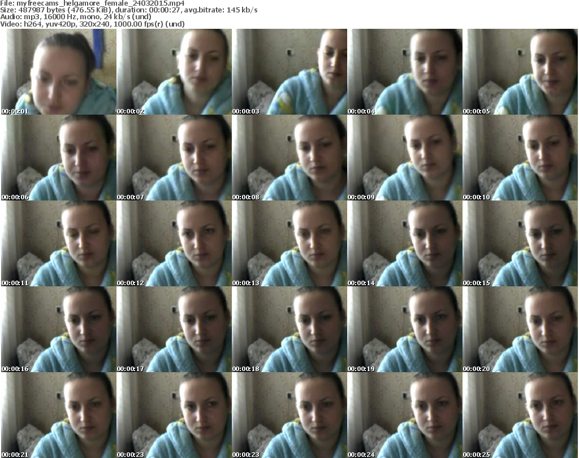Image resolution: width=579 pixels, height=458 pixels.
Task: Open the frame at timestamp 00:00:02
Action: (174, 72)
